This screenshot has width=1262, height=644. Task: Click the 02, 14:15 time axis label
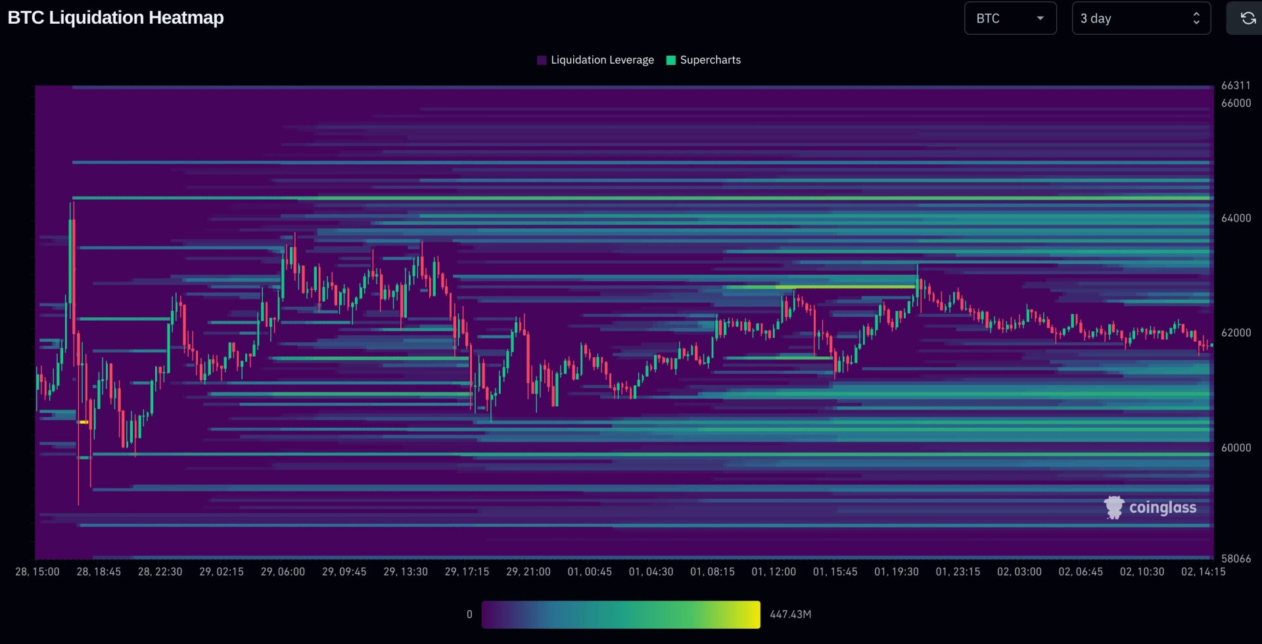(x=1204, y=572)
